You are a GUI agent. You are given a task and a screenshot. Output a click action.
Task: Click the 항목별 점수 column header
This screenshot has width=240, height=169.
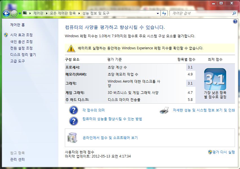[x=186, y=59]
